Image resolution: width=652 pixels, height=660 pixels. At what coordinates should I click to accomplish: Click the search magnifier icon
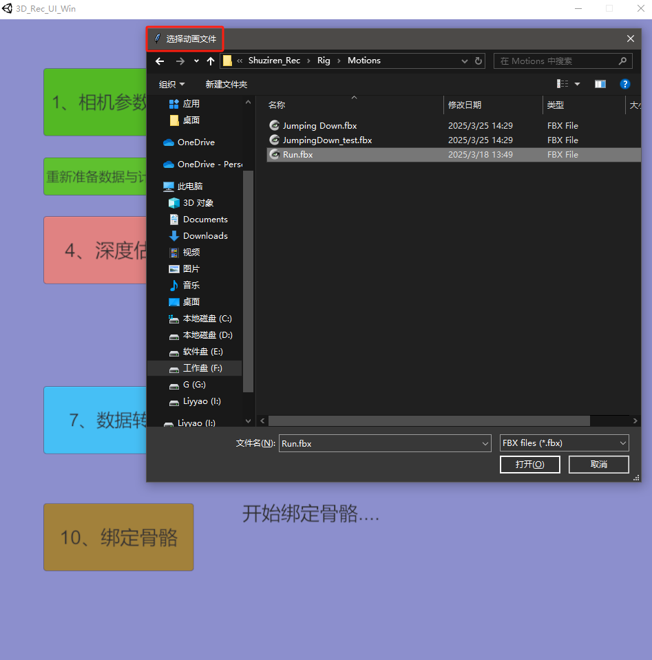click(x=622, y=61)
